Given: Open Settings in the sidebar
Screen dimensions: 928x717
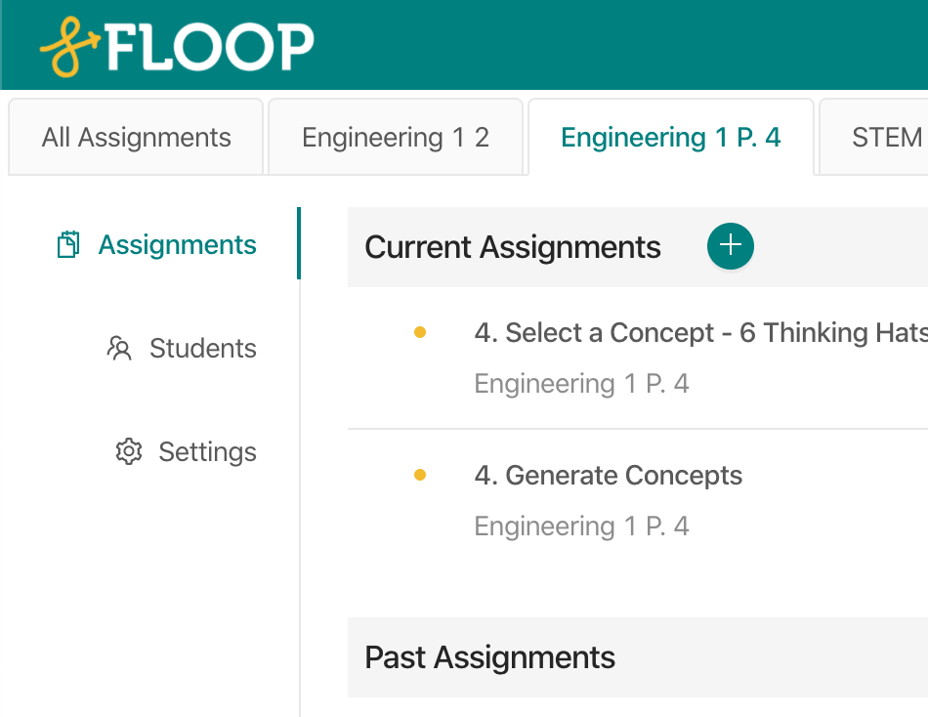Looking at the screenshot, I should [x=207, y=451].
